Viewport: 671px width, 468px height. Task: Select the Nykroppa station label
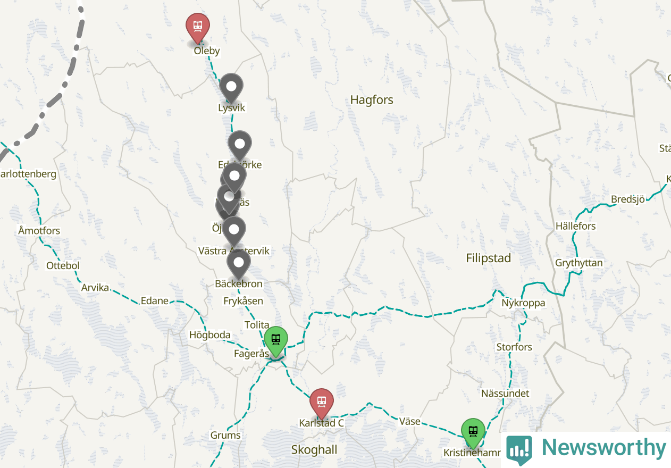523,303
